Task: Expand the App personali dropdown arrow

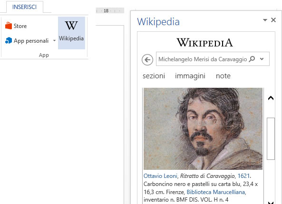Action: (54, 41)
